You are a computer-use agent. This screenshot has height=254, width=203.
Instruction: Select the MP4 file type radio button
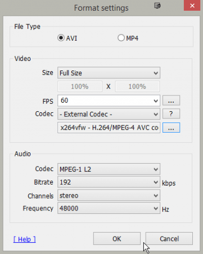tap(121, 38)
